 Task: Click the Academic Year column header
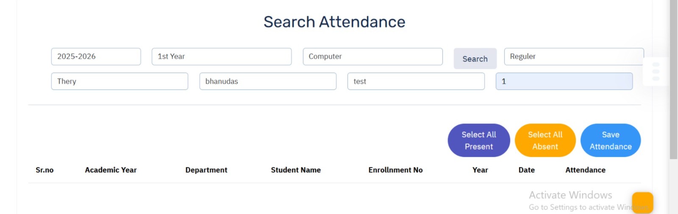(111, 170)
